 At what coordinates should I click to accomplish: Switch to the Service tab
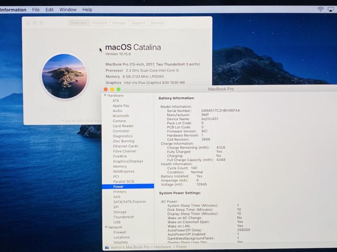click(157, 23)
